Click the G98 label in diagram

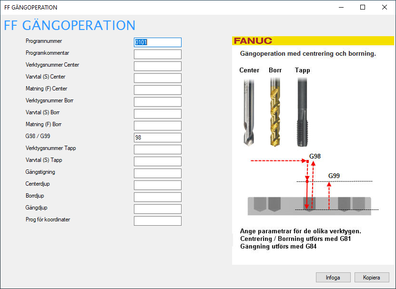(315, 156)
